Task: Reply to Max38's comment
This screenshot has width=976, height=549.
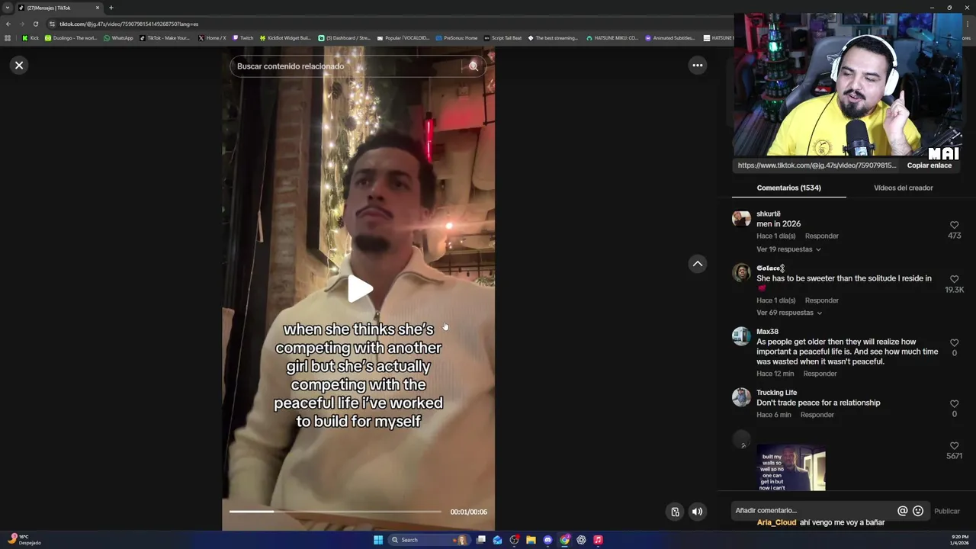Action: (x=820, y=374)
